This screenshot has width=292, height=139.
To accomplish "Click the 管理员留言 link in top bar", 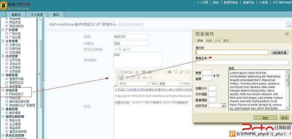I will [231, 3].
